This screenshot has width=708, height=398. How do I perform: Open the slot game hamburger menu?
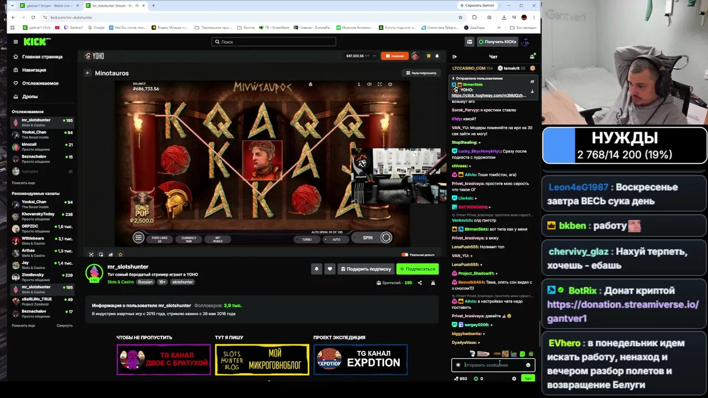(x=138, y=238)
